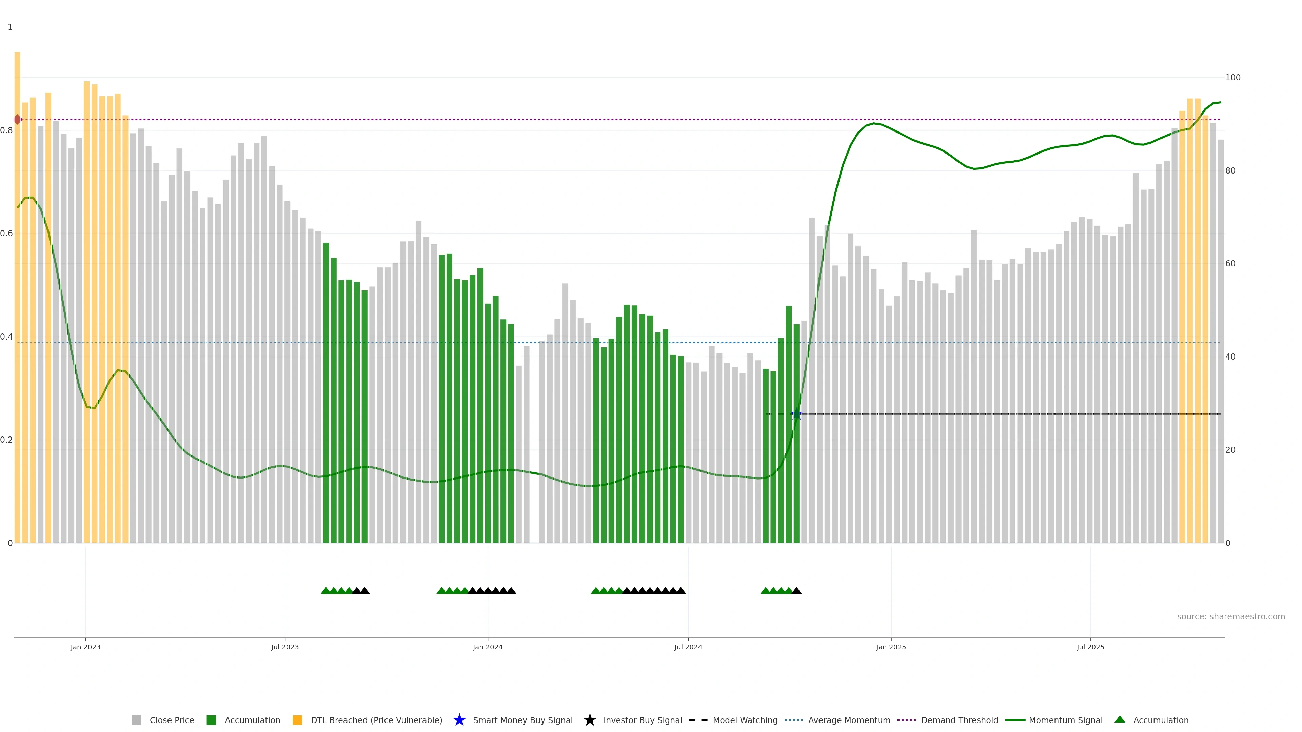The image size is (1302, 732).
Task: Click the Smart Money Buy Signal legend text
Action: click(x=522, y=720)
